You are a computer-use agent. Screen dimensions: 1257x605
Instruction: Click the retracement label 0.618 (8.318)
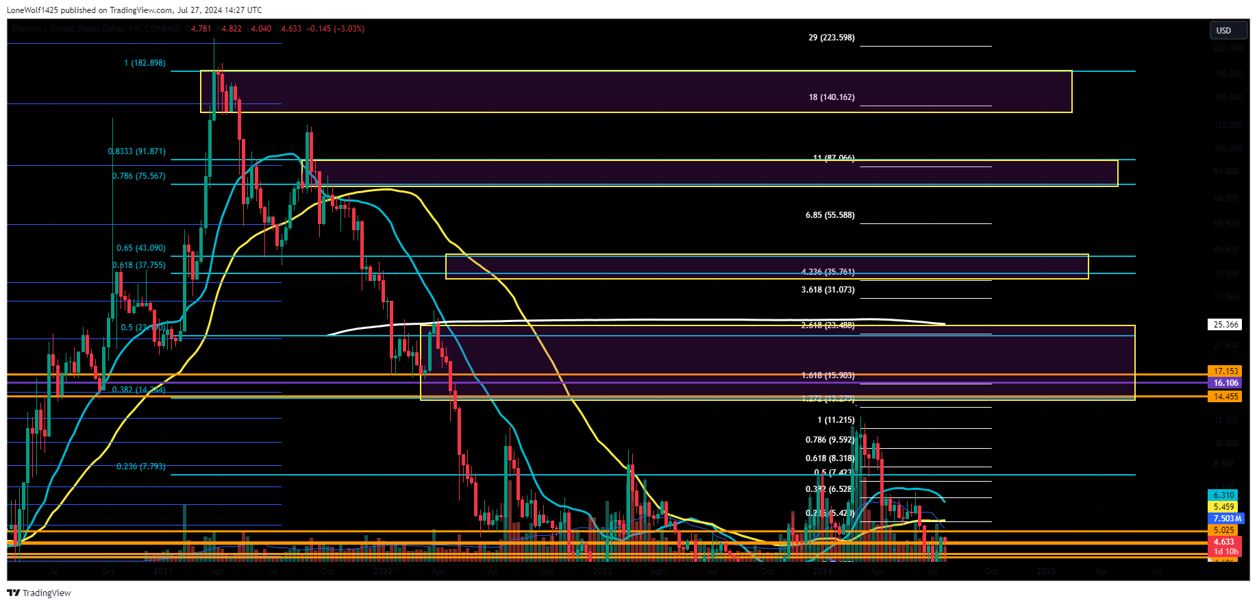(830, 458)
